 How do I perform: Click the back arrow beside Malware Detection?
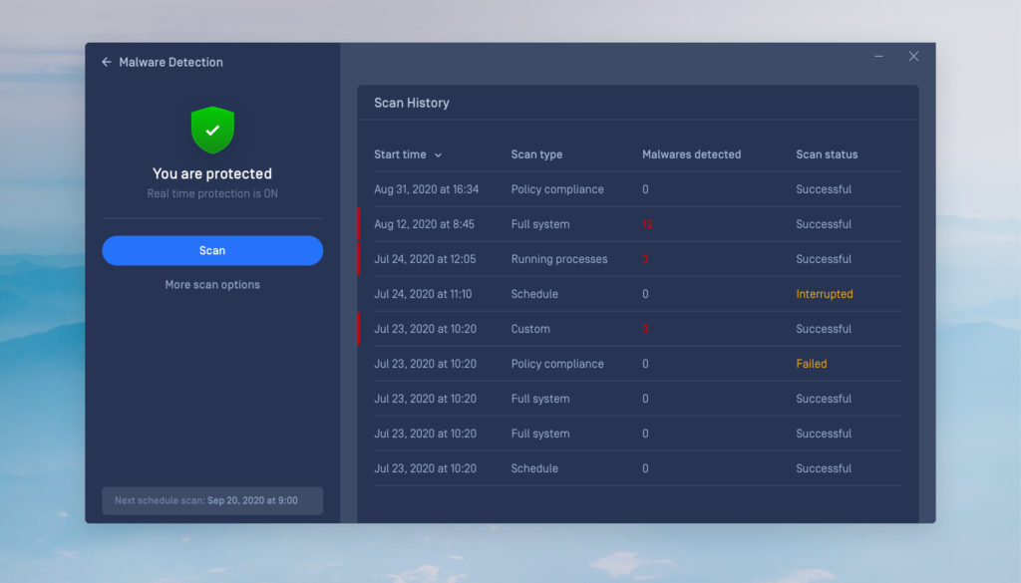(x=107, y=62)
